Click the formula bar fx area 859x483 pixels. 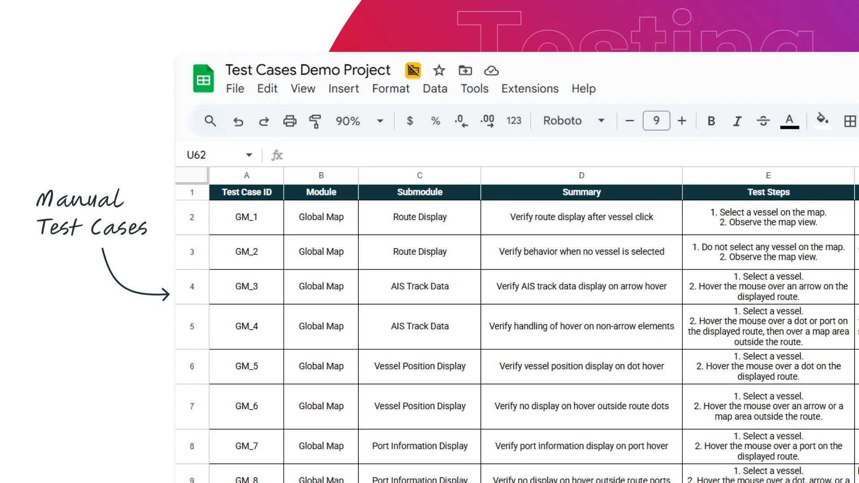click(277, 155)
